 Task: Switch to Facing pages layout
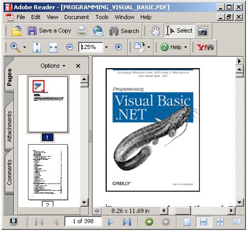coord(237,222)
